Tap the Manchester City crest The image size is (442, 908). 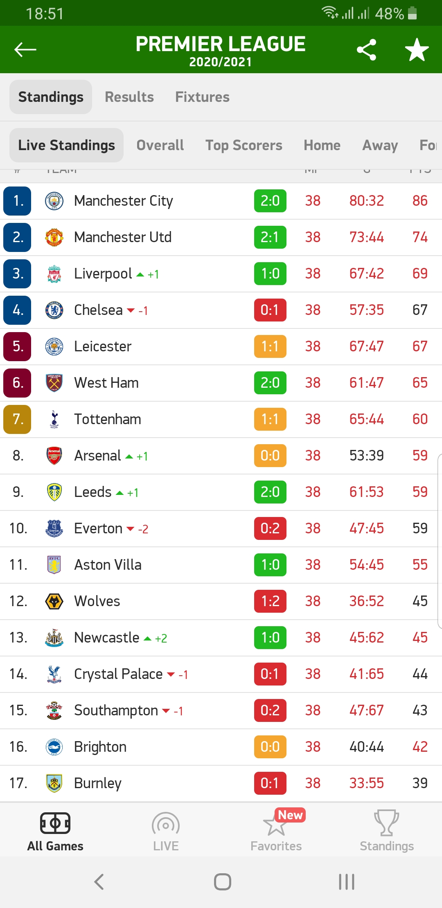coord(54,201)
